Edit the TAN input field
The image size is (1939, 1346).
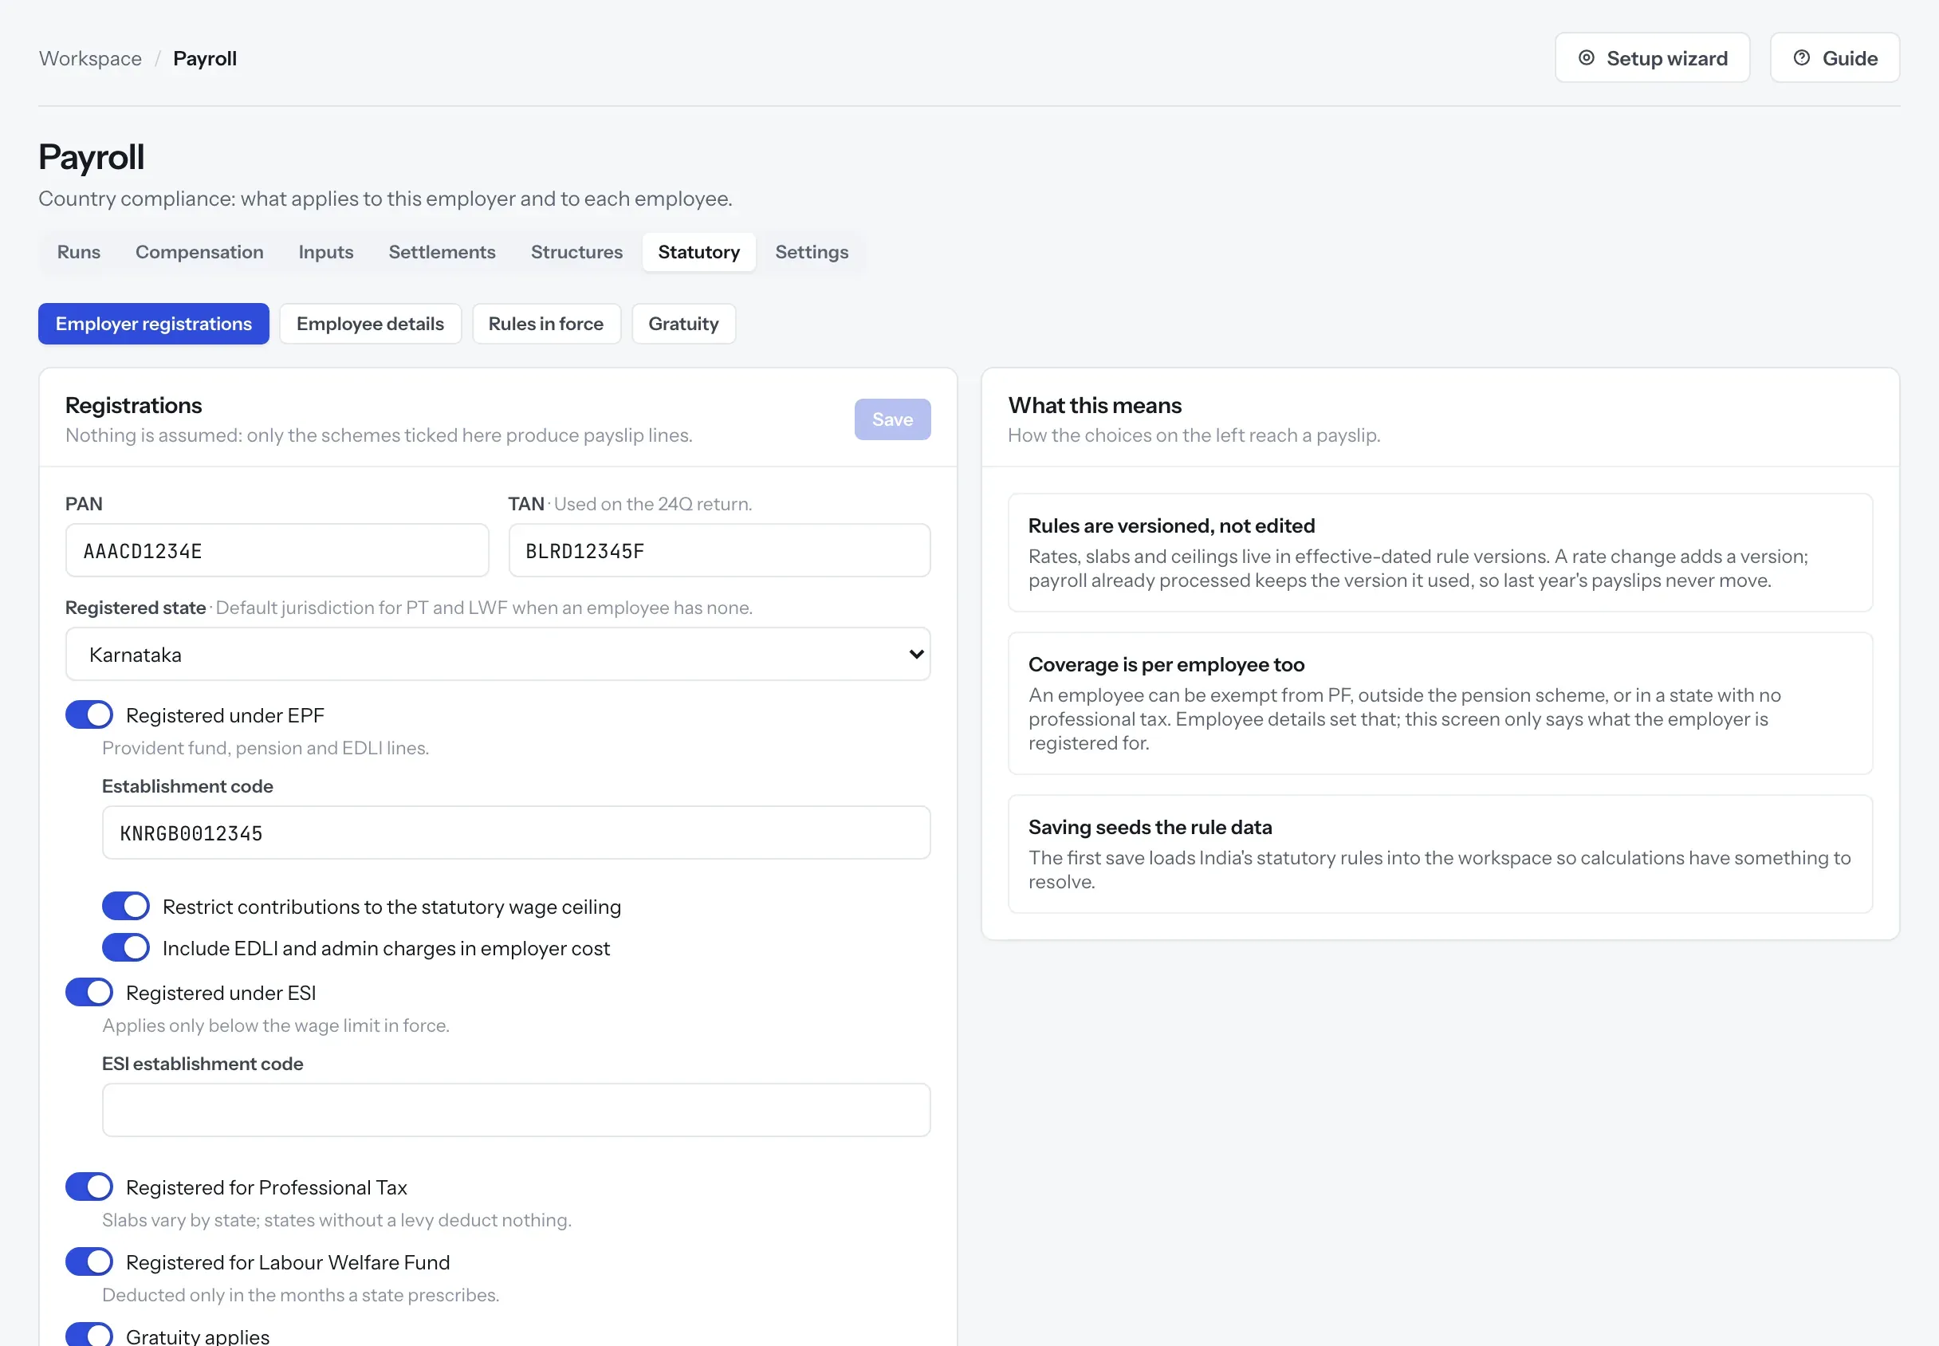coord(719,551)
